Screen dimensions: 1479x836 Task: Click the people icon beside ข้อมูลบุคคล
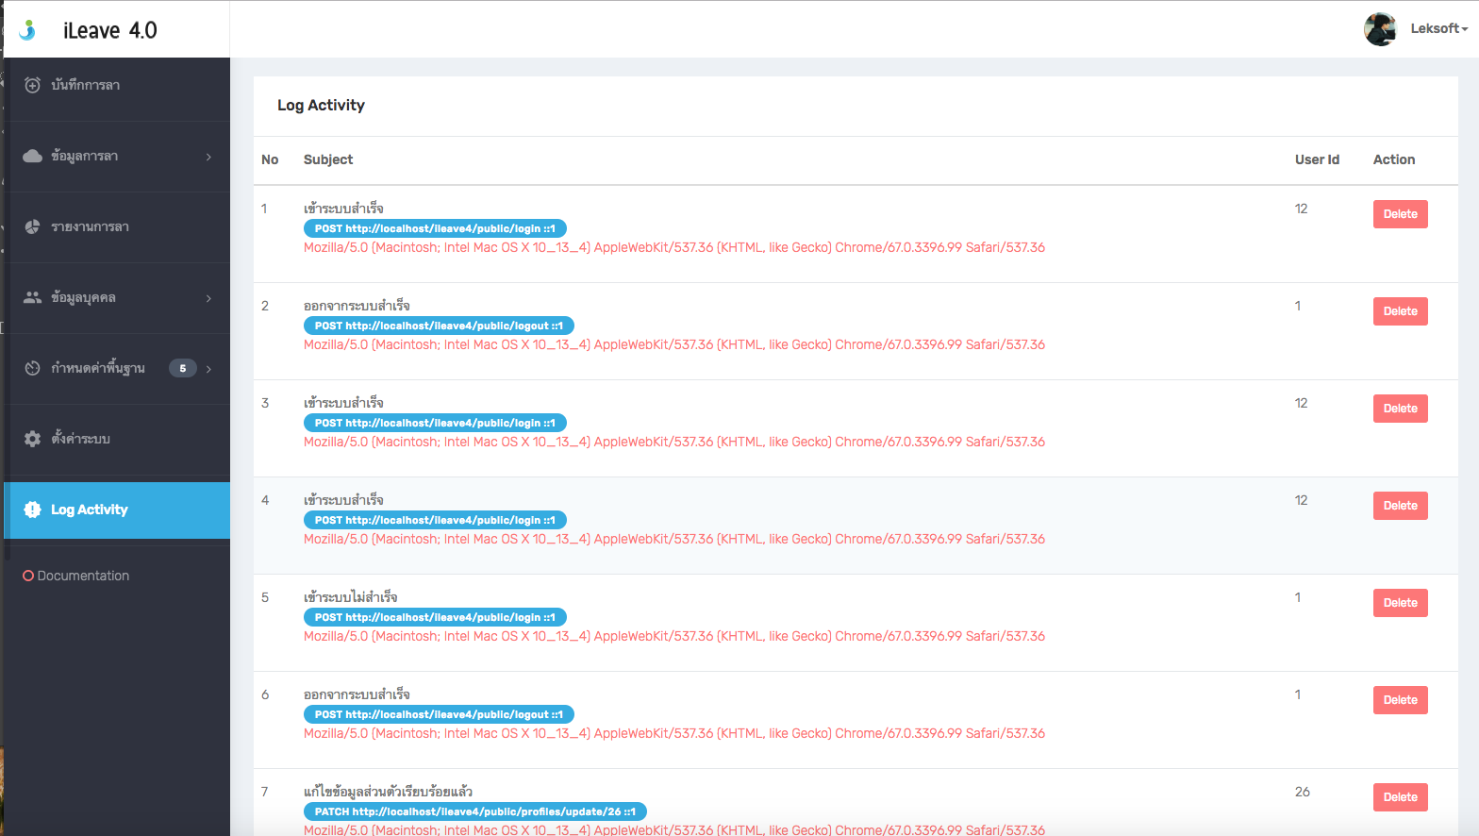[32, 297]
